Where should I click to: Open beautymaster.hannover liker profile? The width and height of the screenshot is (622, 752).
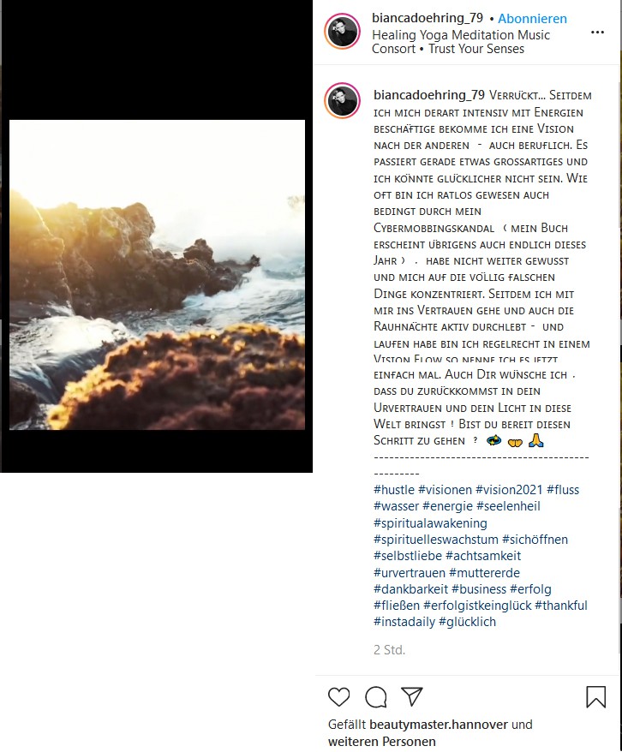(x=439, y=725)
